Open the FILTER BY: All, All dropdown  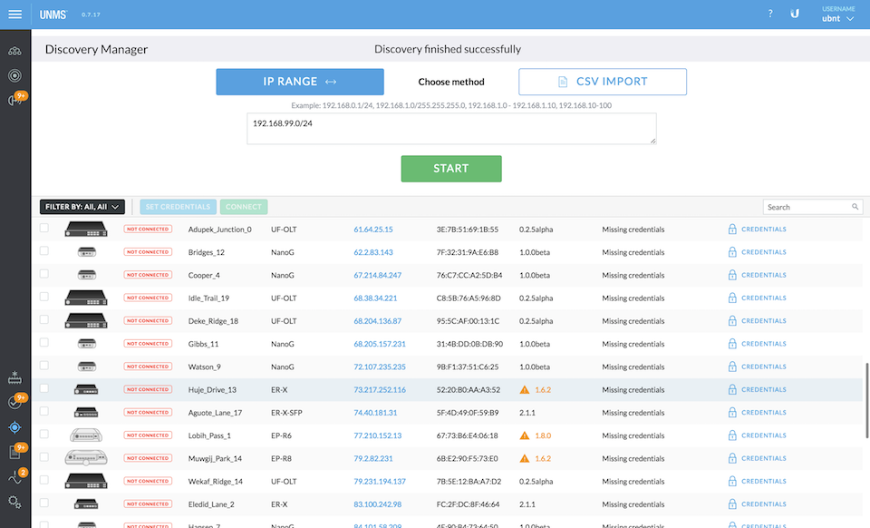point(82,207)
